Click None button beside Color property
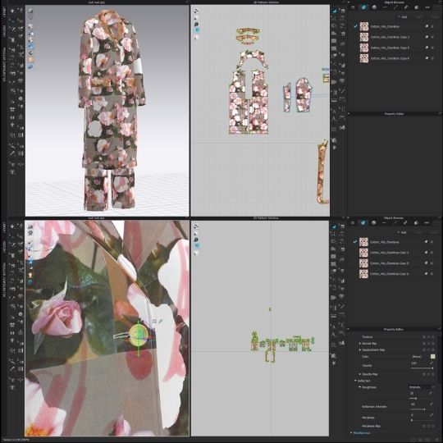 point(417,357)
